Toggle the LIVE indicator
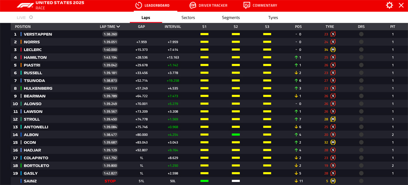 [31, 18]
